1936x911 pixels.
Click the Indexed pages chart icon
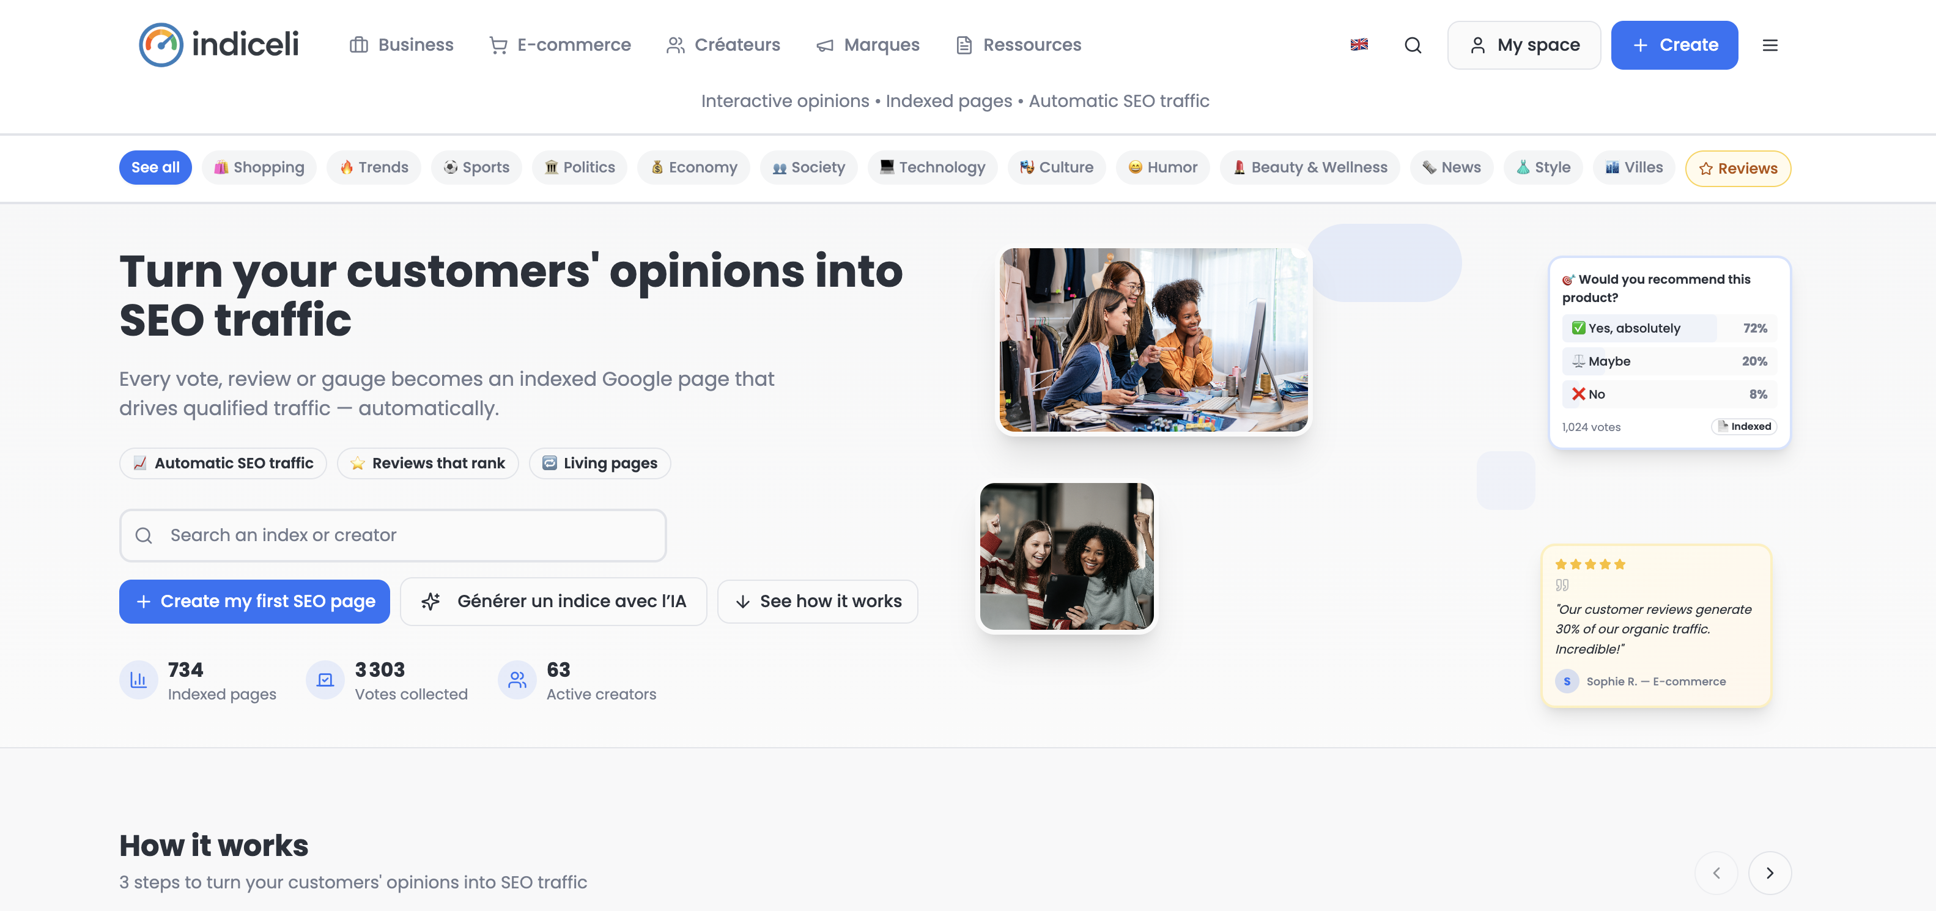point(138,679)
